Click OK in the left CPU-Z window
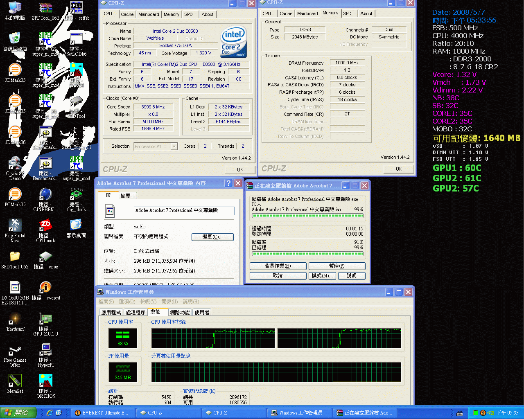Viewport: 524px width, 419px height. click(240, 169)
